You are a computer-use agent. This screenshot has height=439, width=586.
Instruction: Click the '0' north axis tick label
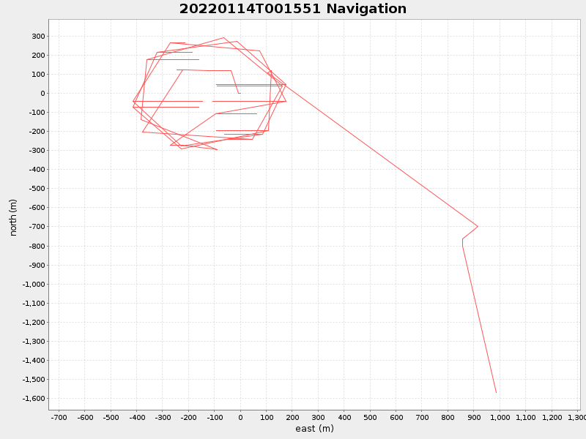coord(42,94)
